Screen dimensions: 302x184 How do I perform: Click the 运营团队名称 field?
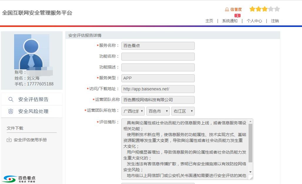158,100
